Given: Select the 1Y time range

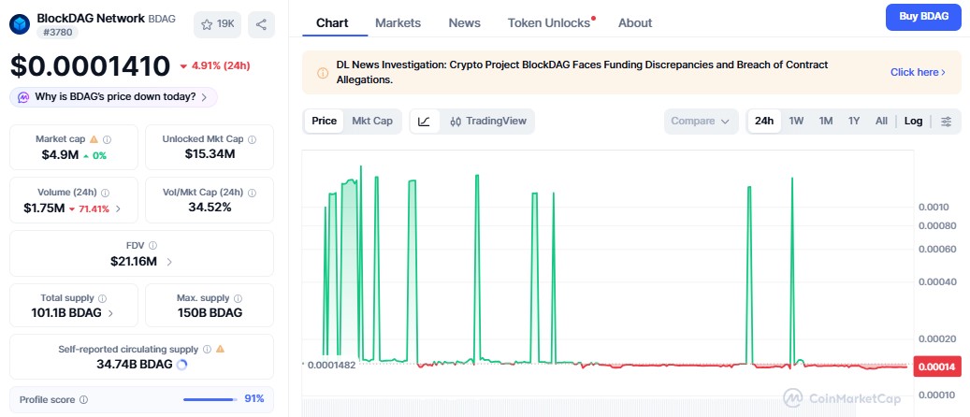Looking at the screenshot, I should click(x=854, y=122).
